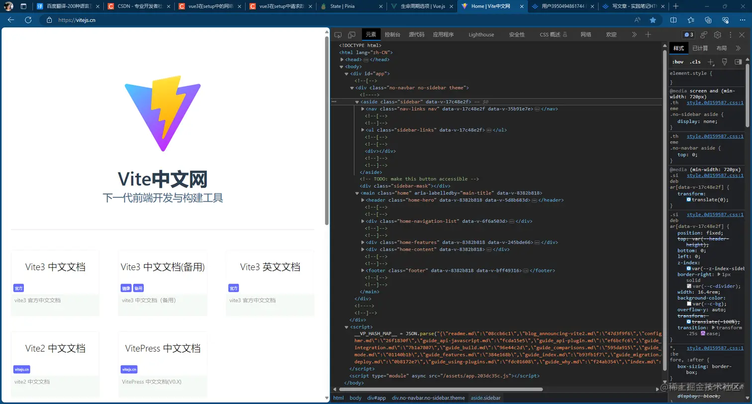752x404 pixels.
Task: Open the Vite3 英文文档 card
Action: [270, 283]
